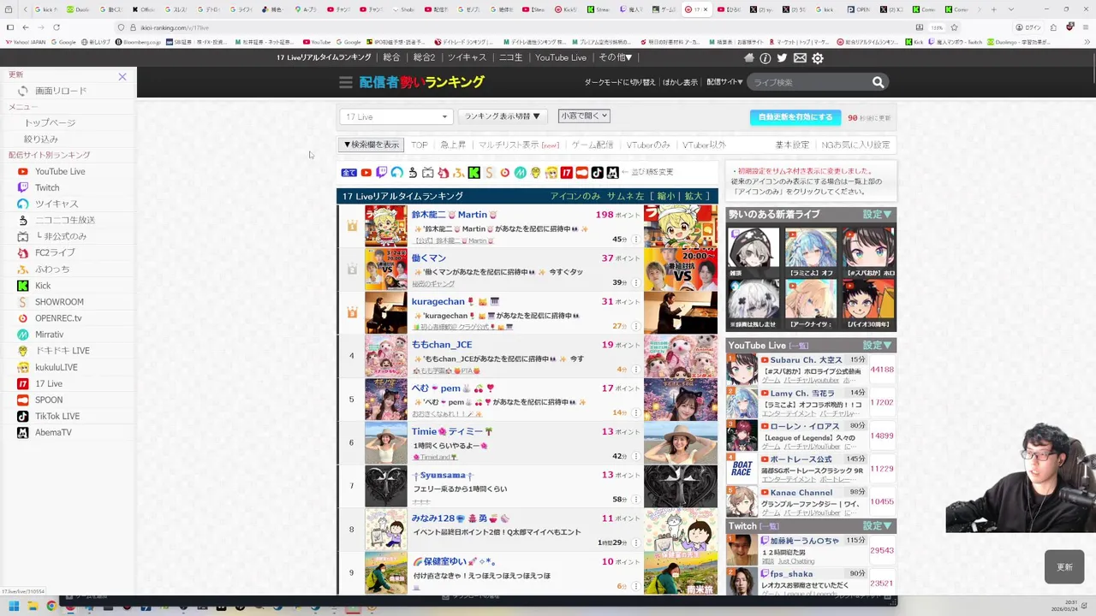Toggle ダークモードに切り替え

coord(620,82)
